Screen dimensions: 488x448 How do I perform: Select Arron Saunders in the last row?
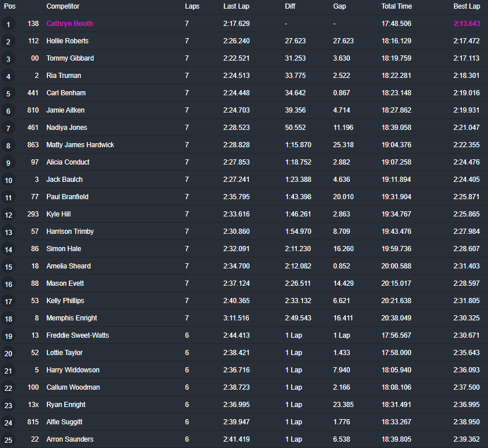tap(70, 439)
